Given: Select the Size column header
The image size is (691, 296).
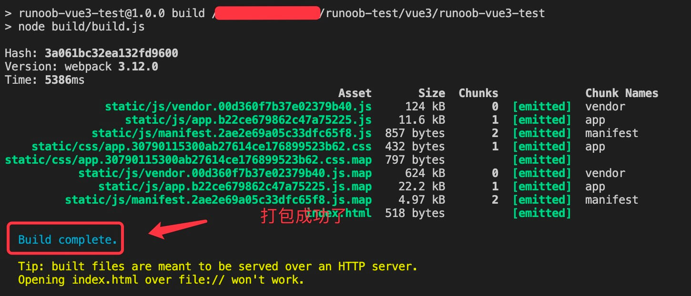Looking at the screenshot, I should tap(431, 93).
